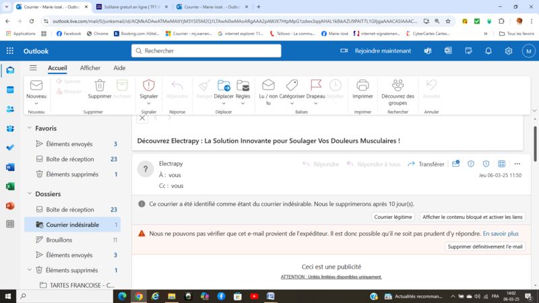Toggle the hamburger navigation pane button
Viewport: 539px width, 303px height.
(33, 68)
